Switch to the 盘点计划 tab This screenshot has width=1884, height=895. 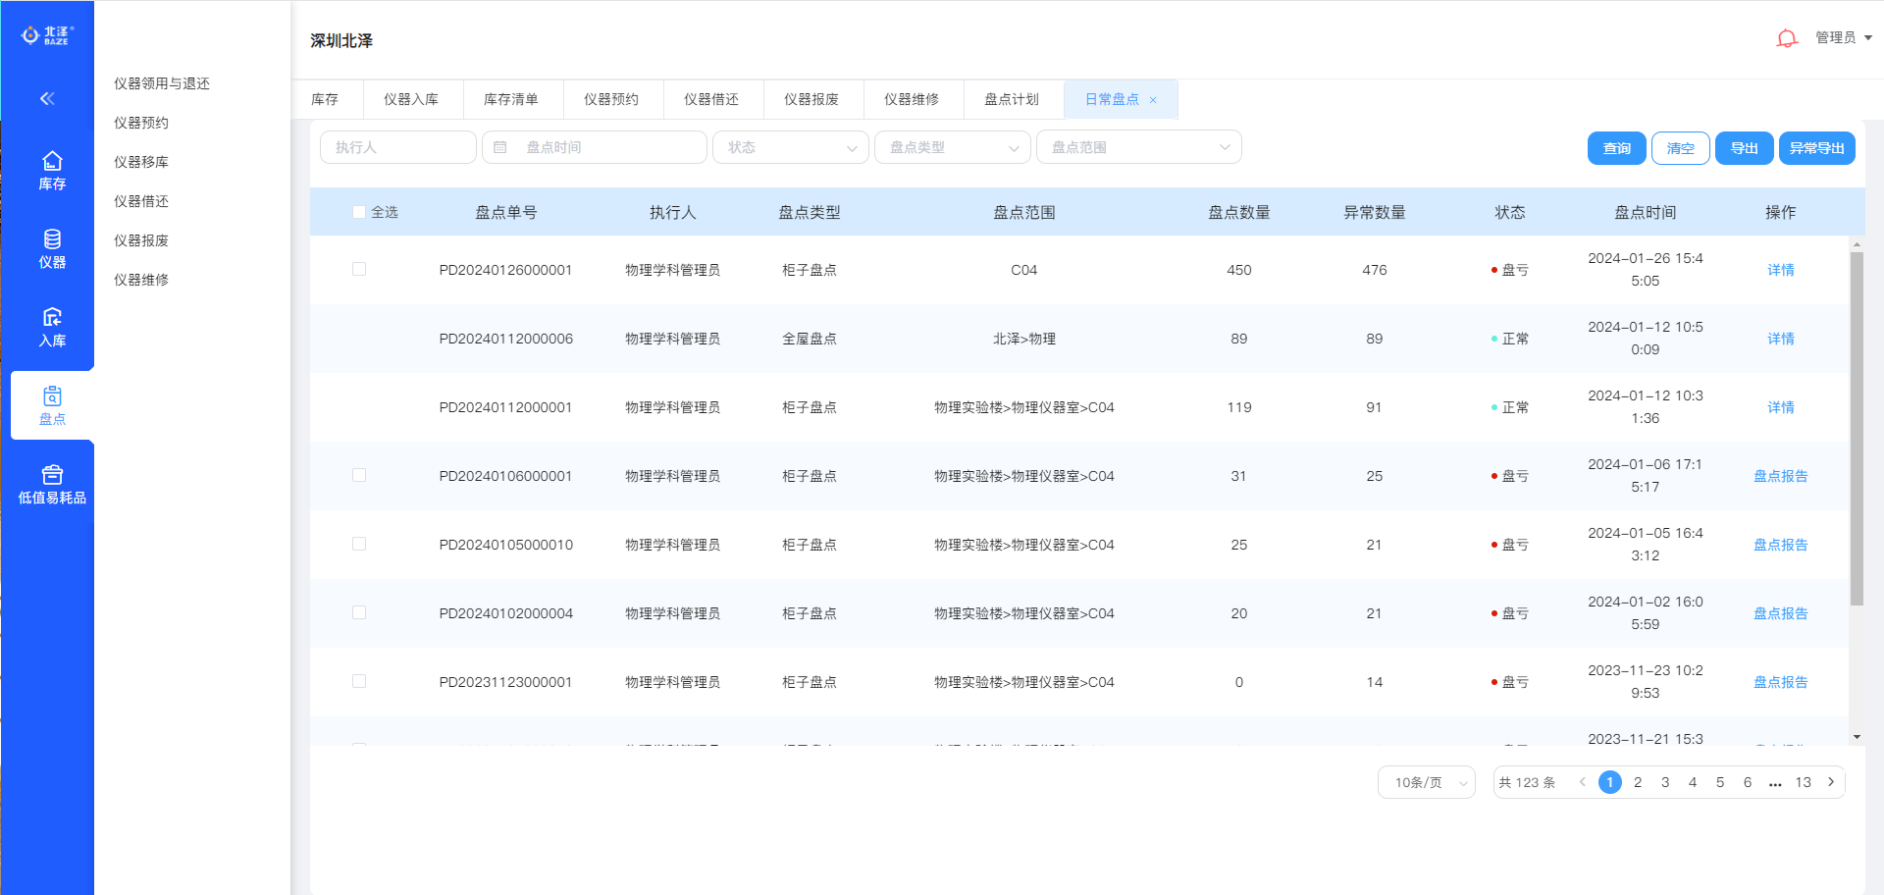click(1011, 99)
